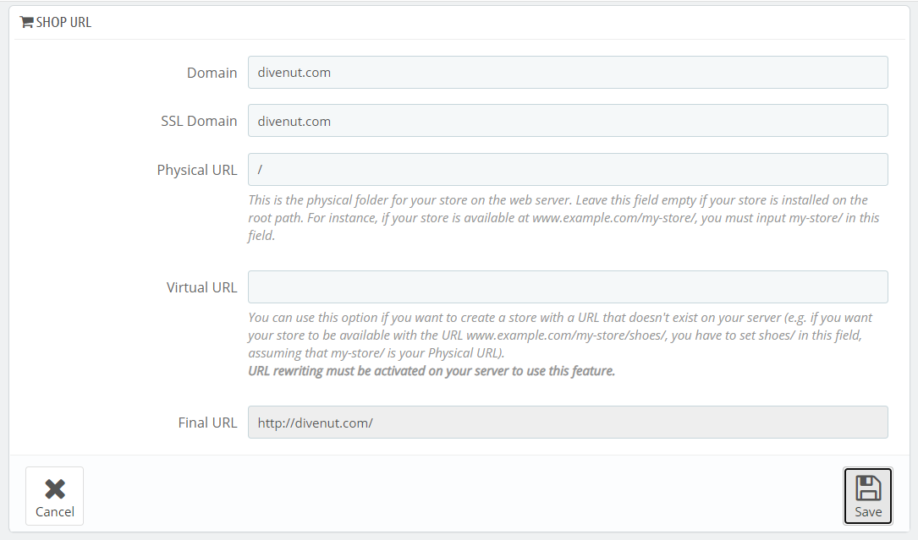
Task: Click the Domain field label
Action: [x=212, y=73]
